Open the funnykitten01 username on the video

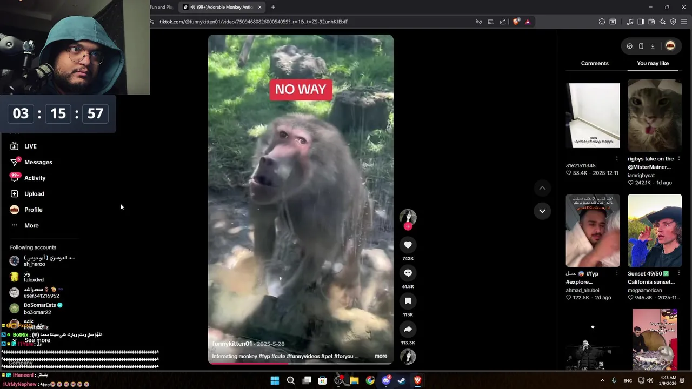tap(232, 344)
